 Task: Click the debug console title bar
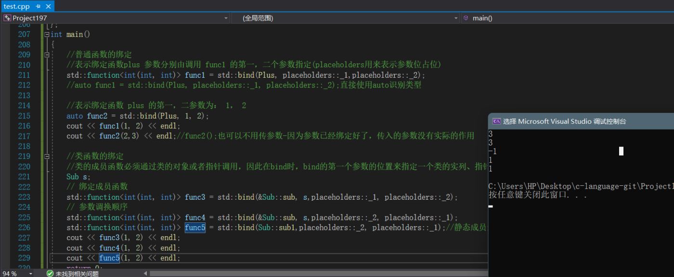pos(578,121)
